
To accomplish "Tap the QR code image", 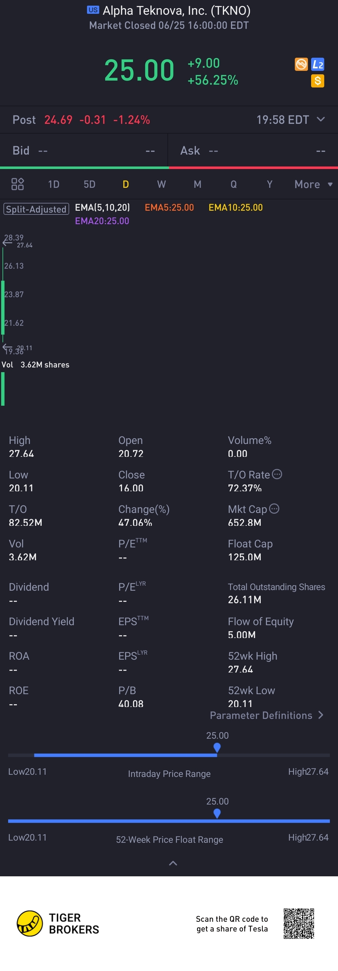I will click(299, 924).
